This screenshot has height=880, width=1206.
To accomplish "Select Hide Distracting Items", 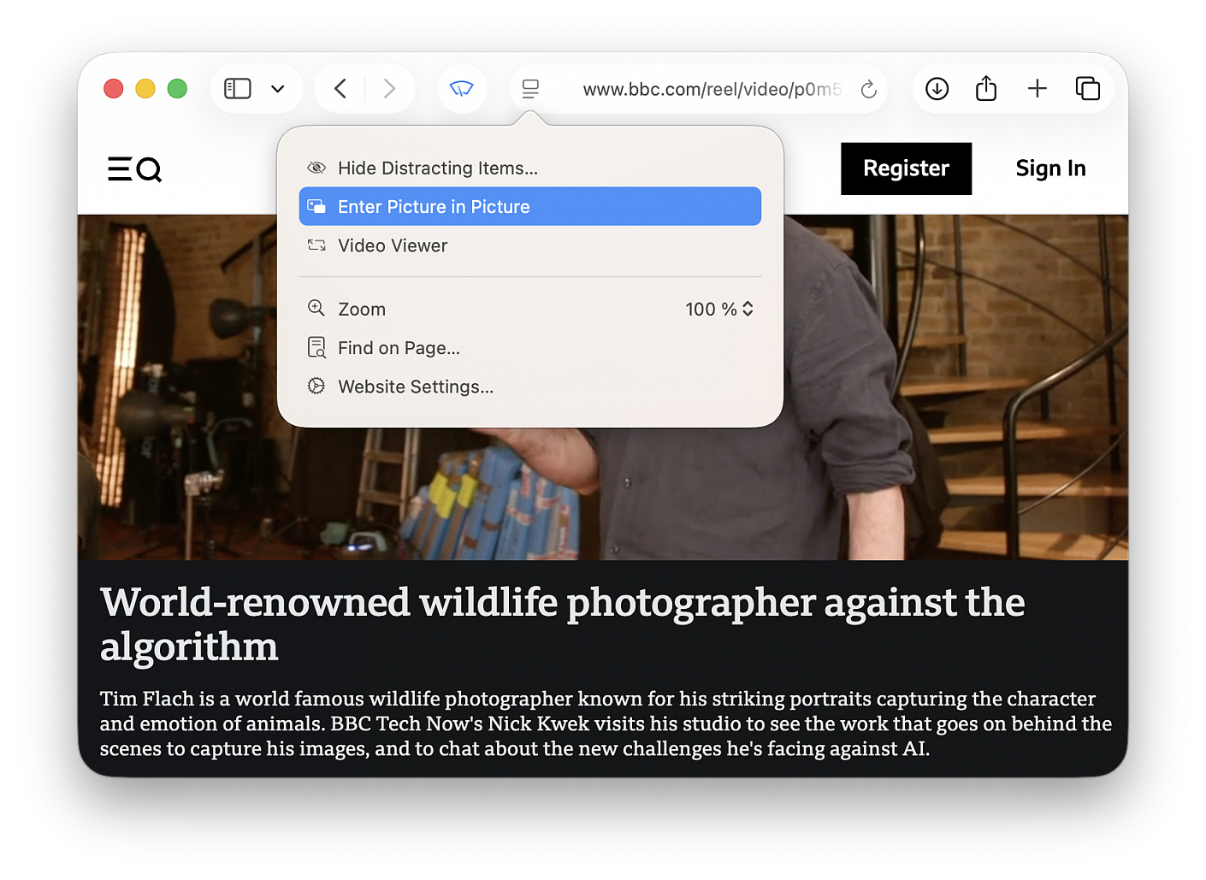I will [437, 168].
